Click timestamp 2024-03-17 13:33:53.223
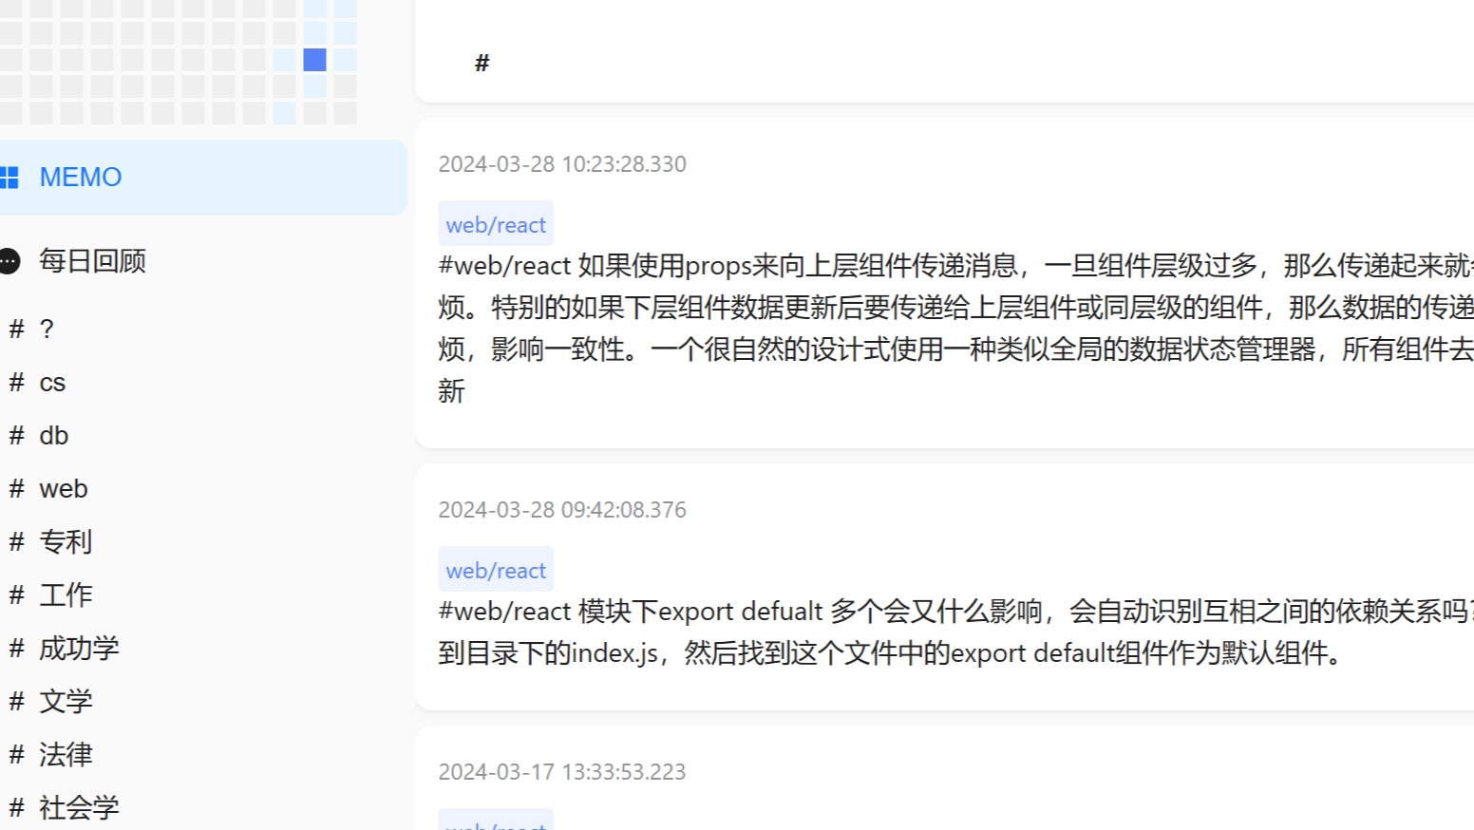This screenshot has height=830, width=1474. [x=562, y=772]
